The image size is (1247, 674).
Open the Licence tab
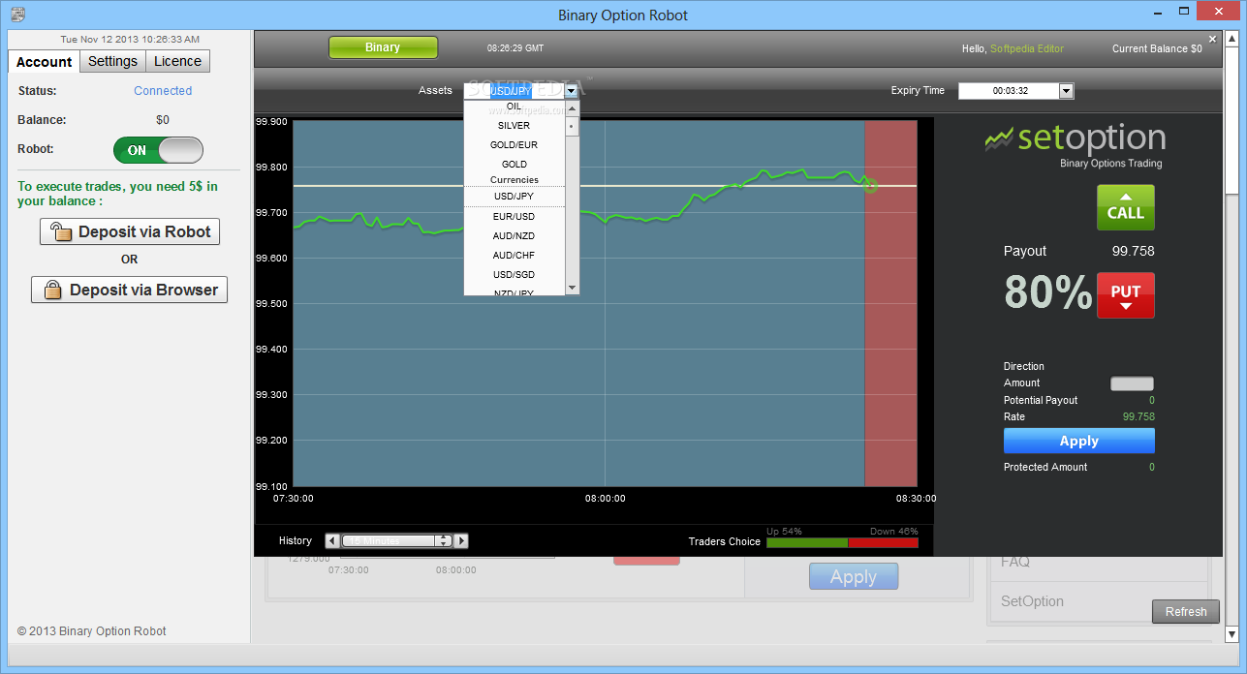(x=177, y=61)
